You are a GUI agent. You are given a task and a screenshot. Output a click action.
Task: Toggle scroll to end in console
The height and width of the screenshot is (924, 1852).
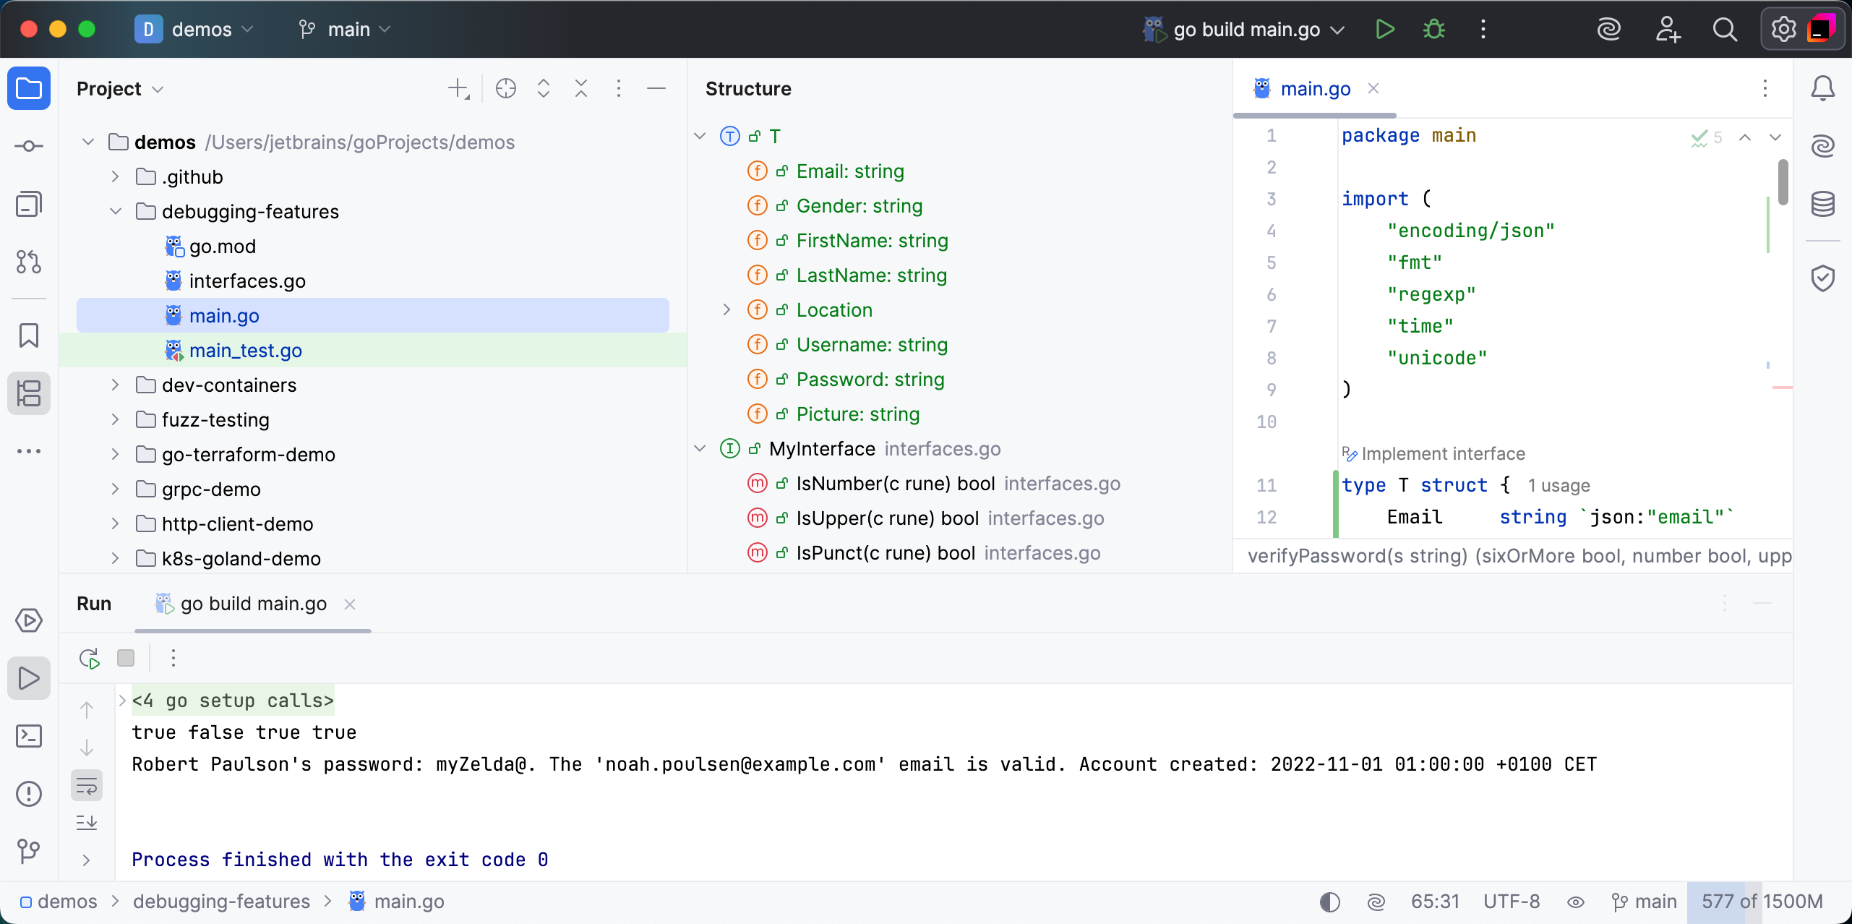[x=87, y=822]
